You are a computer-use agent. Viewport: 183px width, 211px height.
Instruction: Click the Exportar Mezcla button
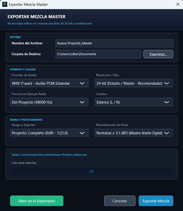pyautogui.click(x=156, y=201)
